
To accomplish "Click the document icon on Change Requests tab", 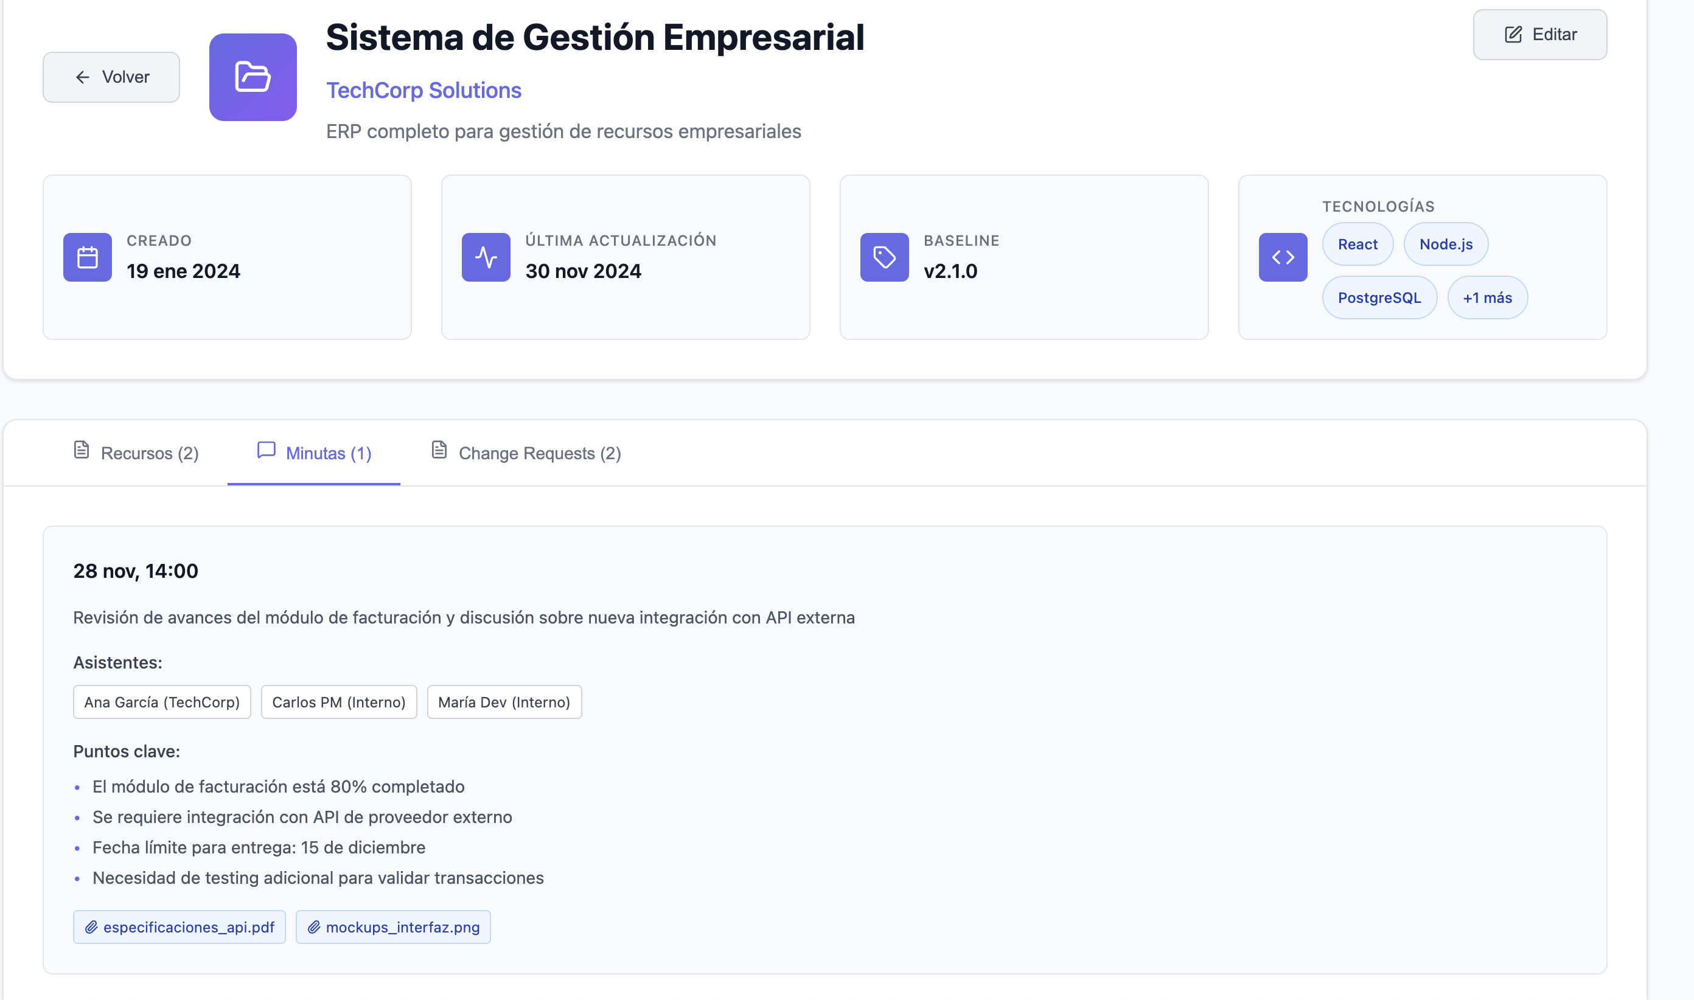I will (x=439, y=450).
